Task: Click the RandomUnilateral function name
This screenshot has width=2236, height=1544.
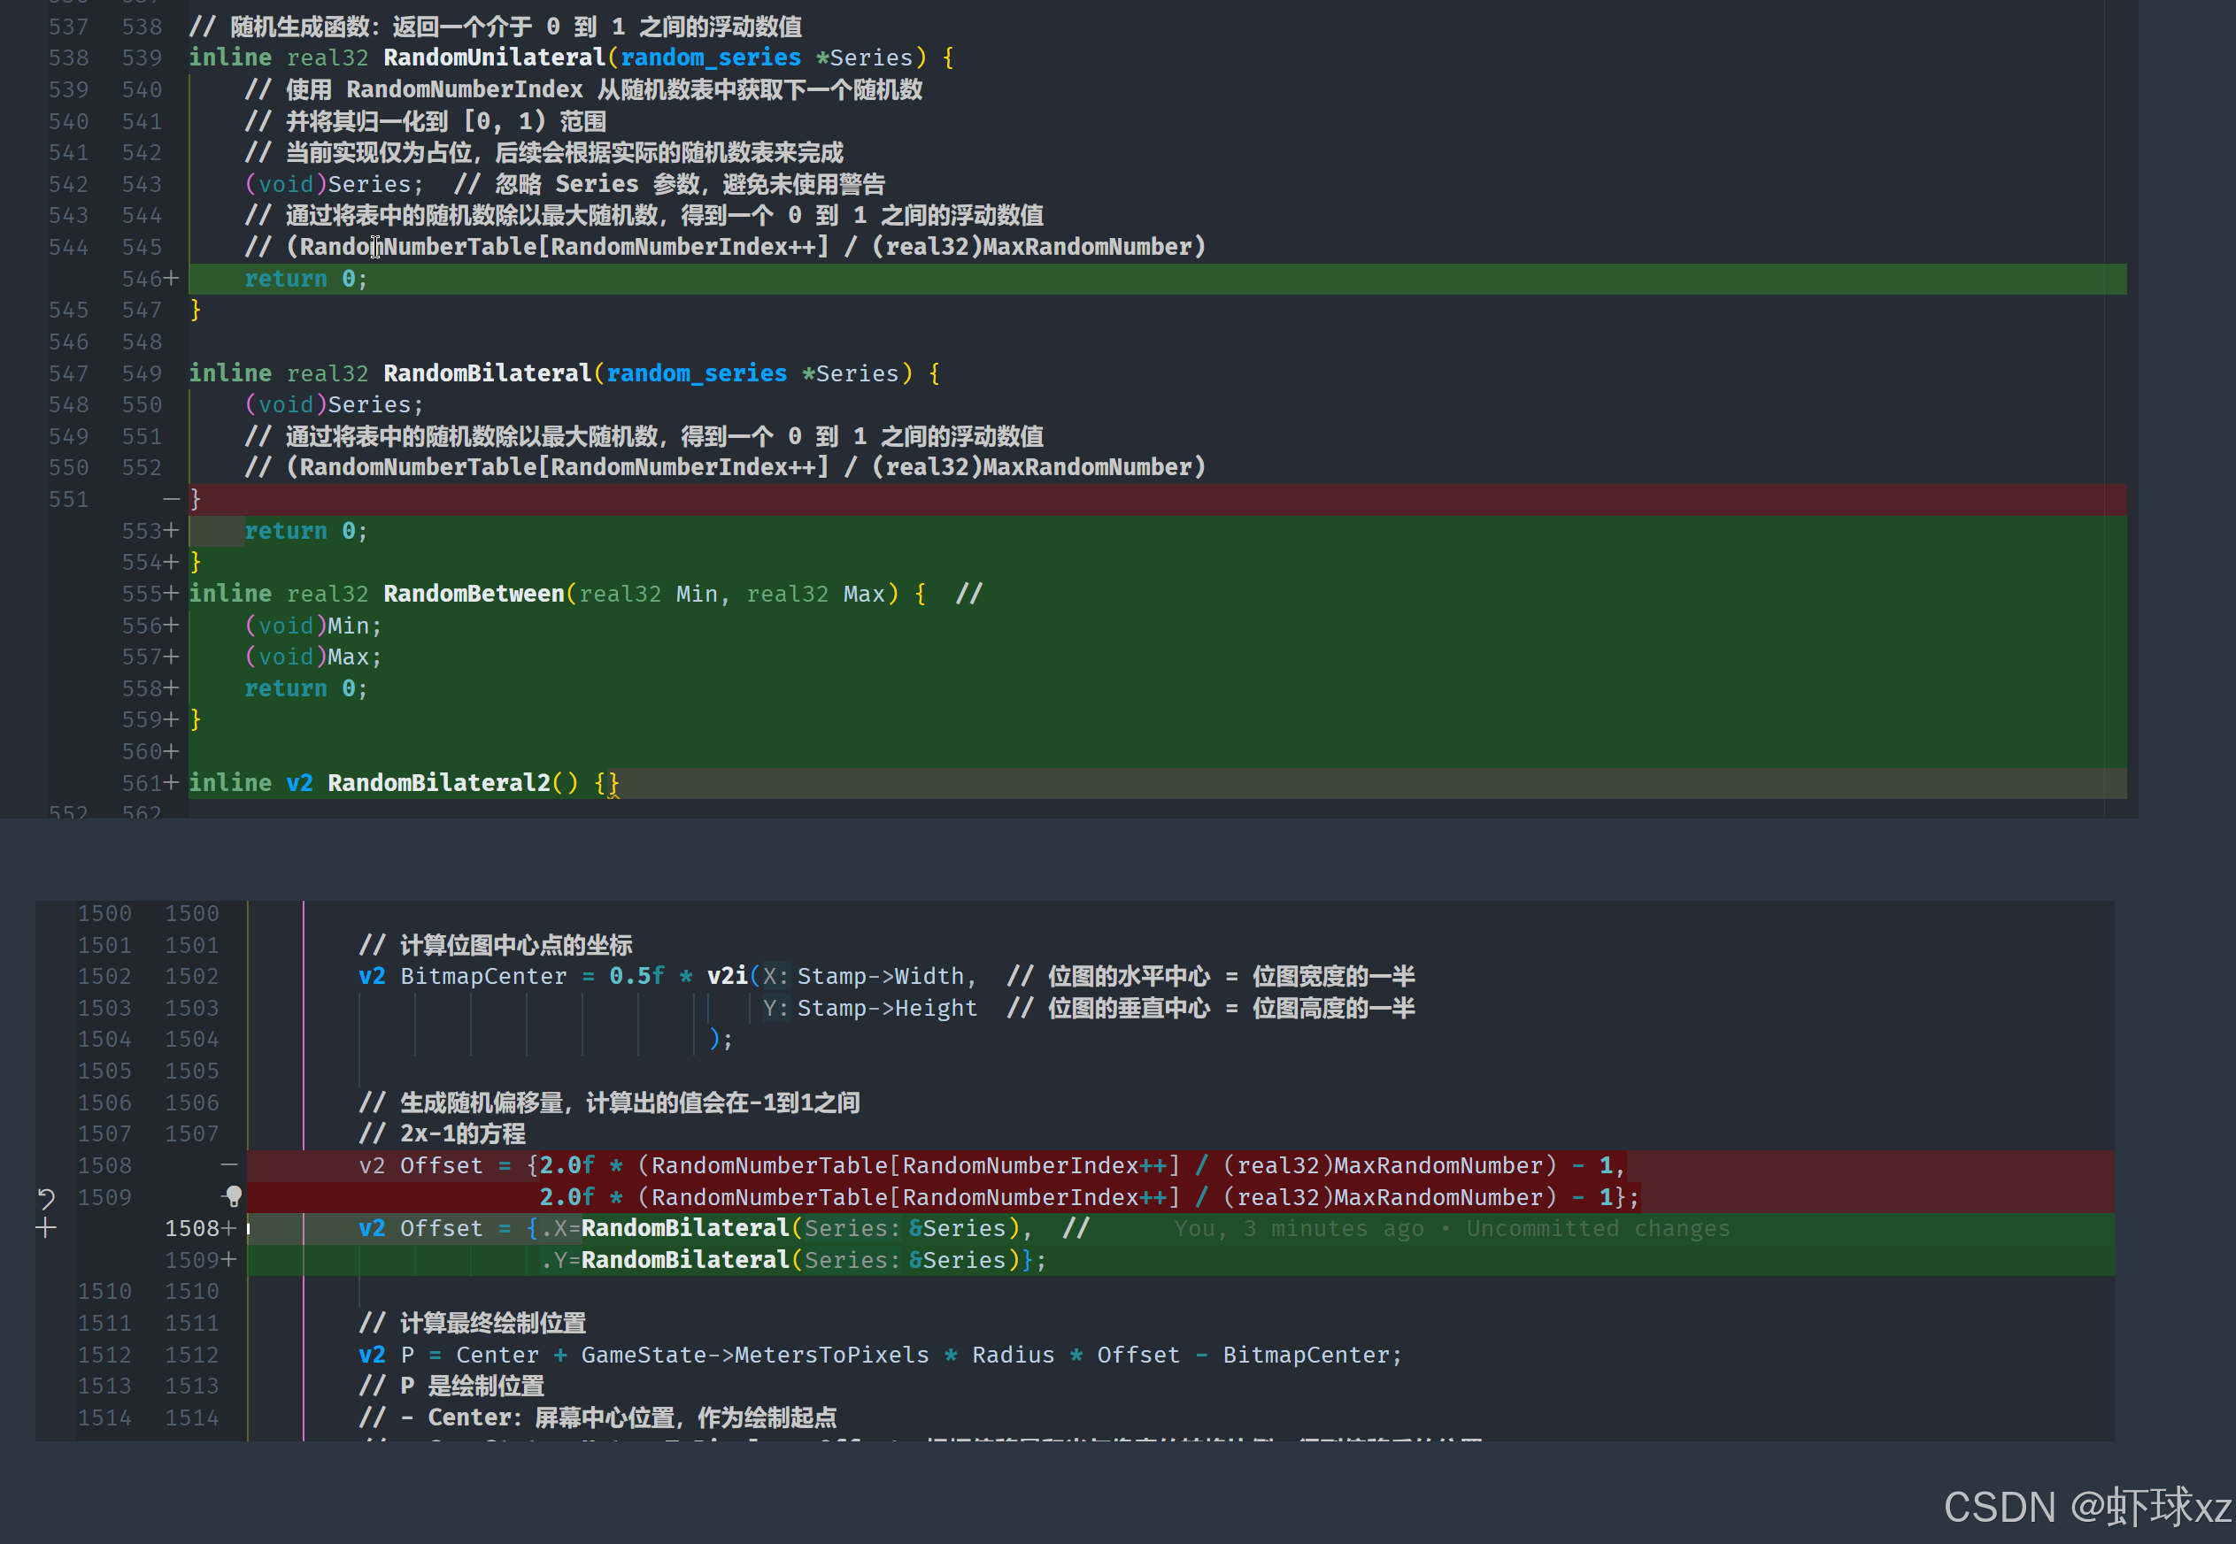Action: (493, 58)
